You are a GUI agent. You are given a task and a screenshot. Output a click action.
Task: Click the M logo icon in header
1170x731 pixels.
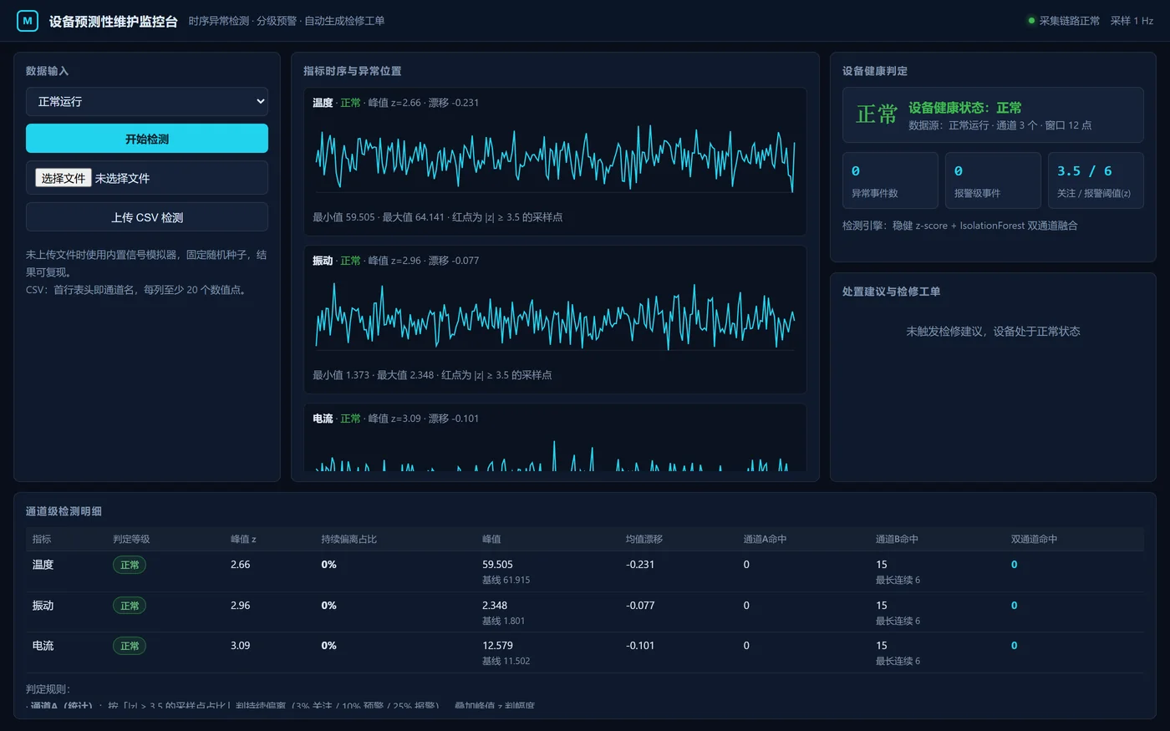[28, 21]
